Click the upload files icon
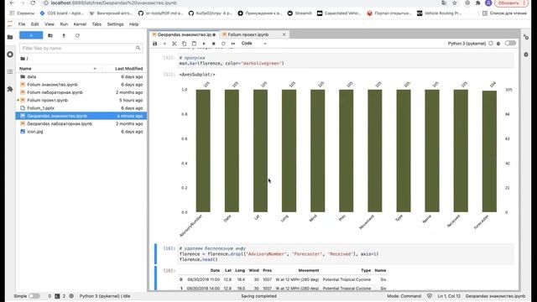 [64, 35]
